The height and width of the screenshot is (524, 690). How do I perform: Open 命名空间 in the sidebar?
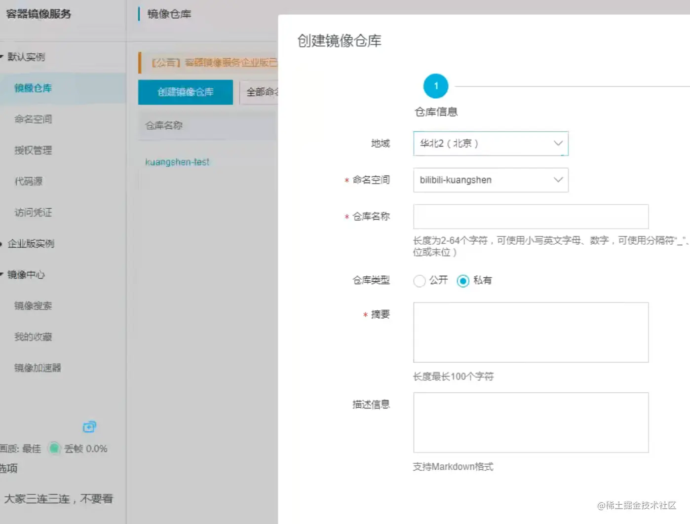coord(33,119)
